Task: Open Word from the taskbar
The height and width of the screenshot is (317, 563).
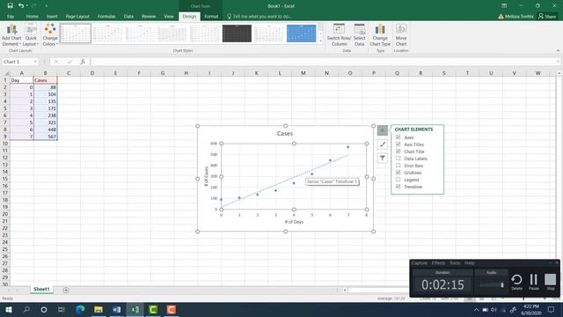Action: point(117,309)
